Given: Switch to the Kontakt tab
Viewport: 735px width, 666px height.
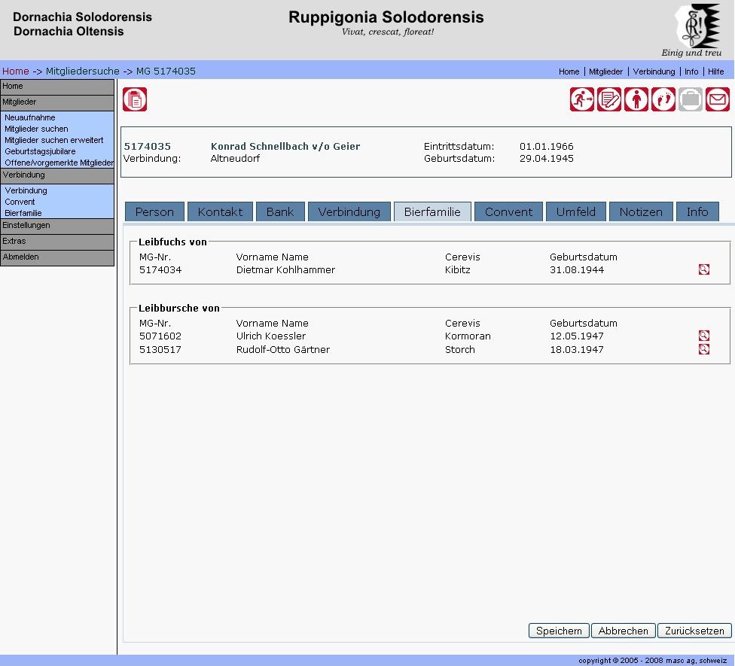Looking at the screenshot, I should pos(220,212).
